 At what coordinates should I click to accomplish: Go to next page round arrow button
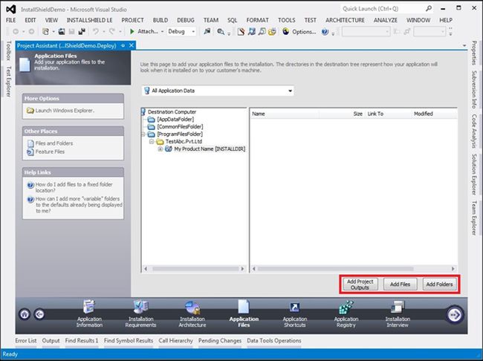pyautogui.click(x=455, y=314)
